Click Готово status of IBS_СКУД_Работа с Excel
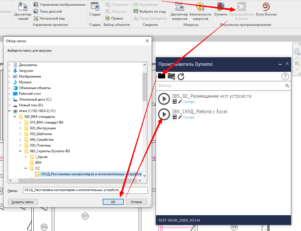The height and width of the screenshot is (231, 301). click(189, 117)
